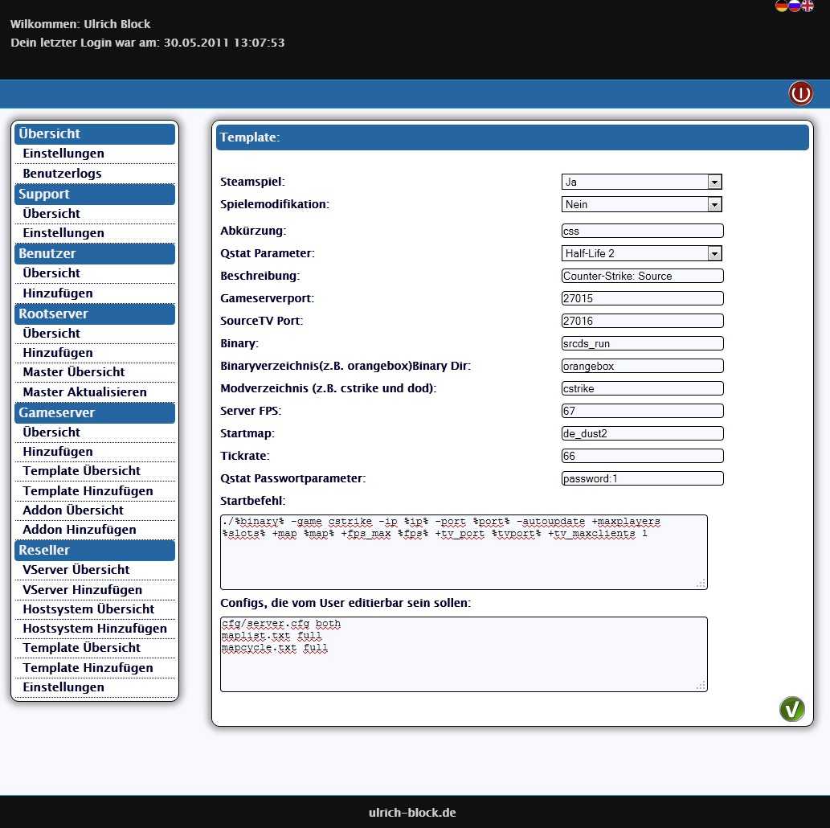Click the Binary field containing srcds_run

(642, 343)
